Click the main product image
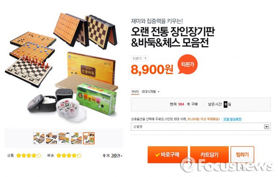 [x=62, y=67]
